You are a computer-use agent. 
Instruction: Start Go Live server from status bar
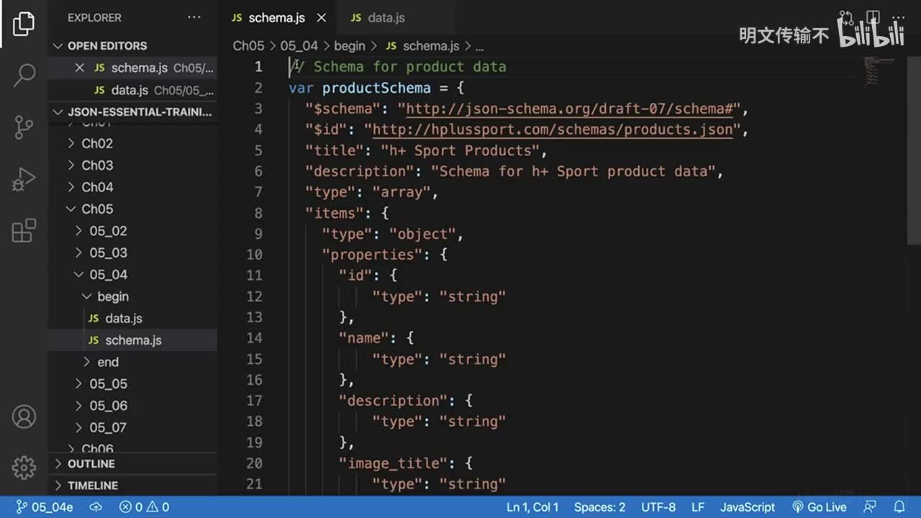coord(820,507)
